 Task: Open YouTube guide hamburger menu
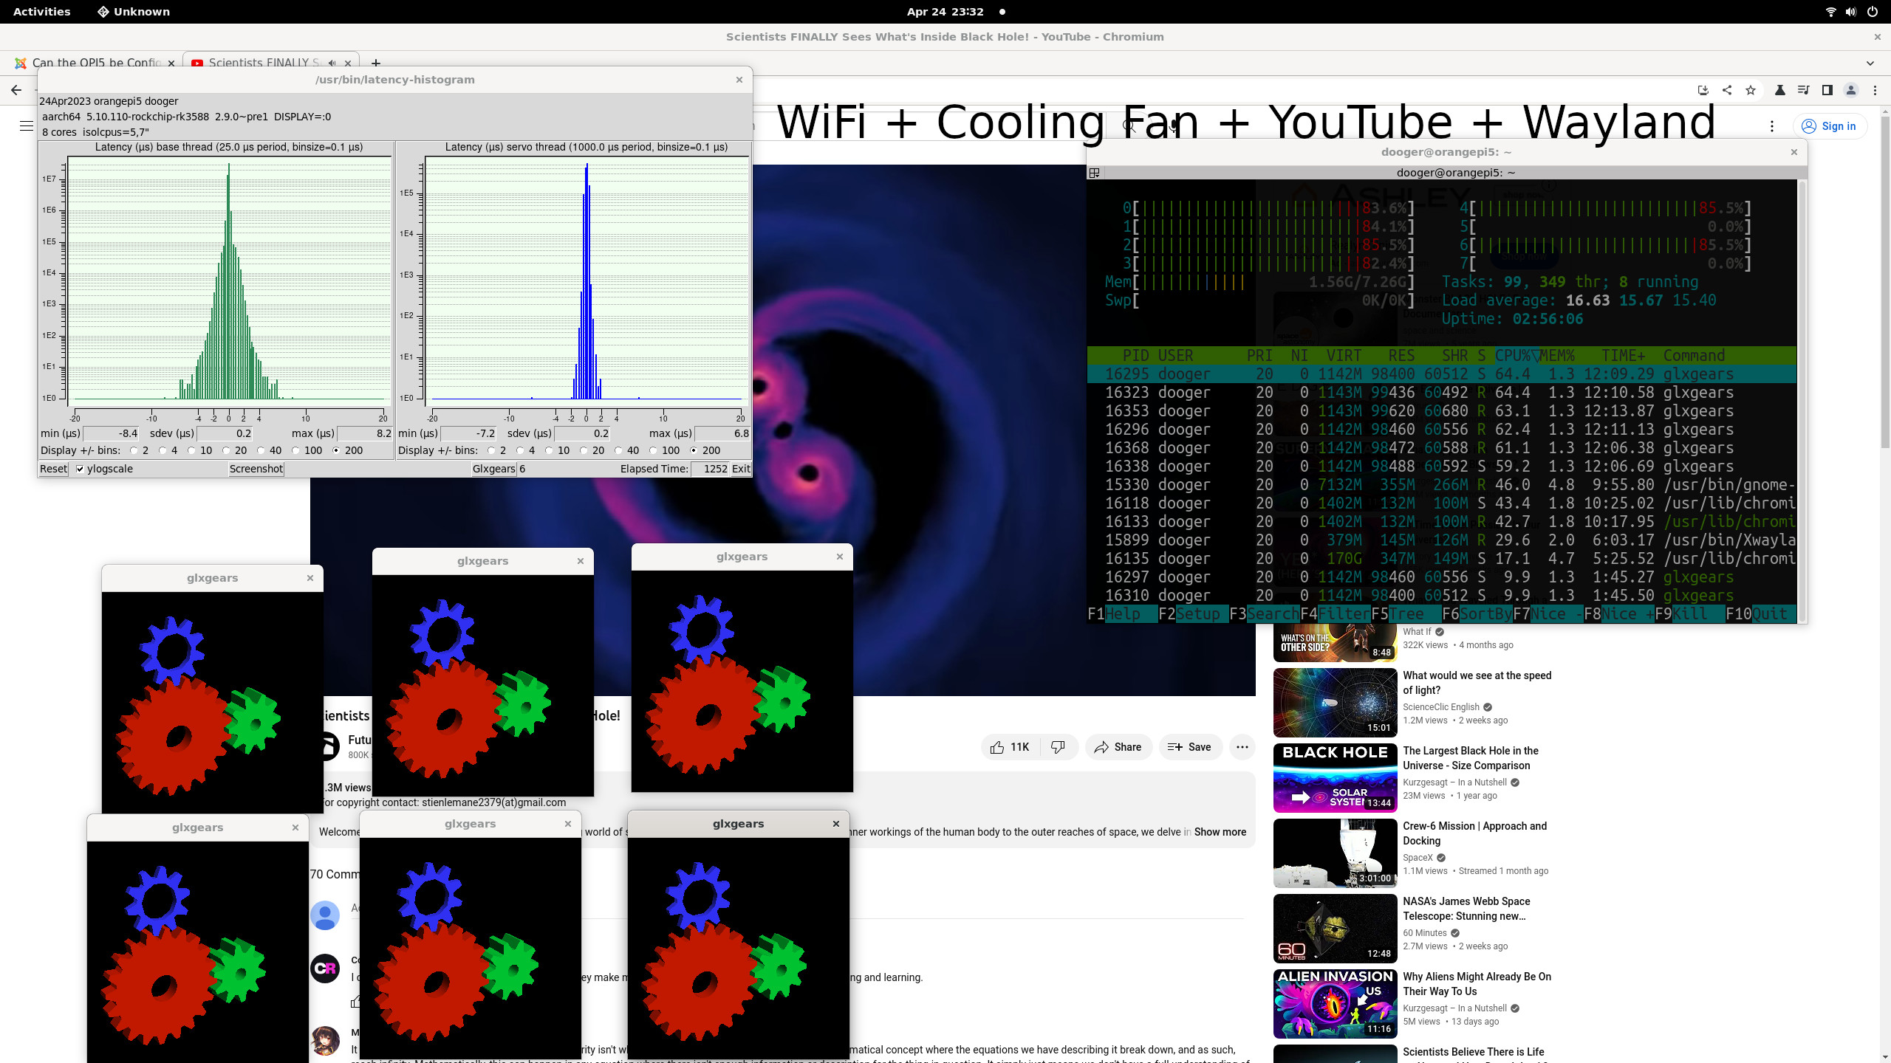[x=27, y=126]
